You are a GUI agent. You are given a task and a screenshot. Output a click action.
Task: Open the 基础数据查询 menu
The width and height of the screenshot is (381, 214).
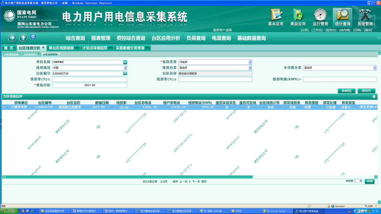[251, 38]
